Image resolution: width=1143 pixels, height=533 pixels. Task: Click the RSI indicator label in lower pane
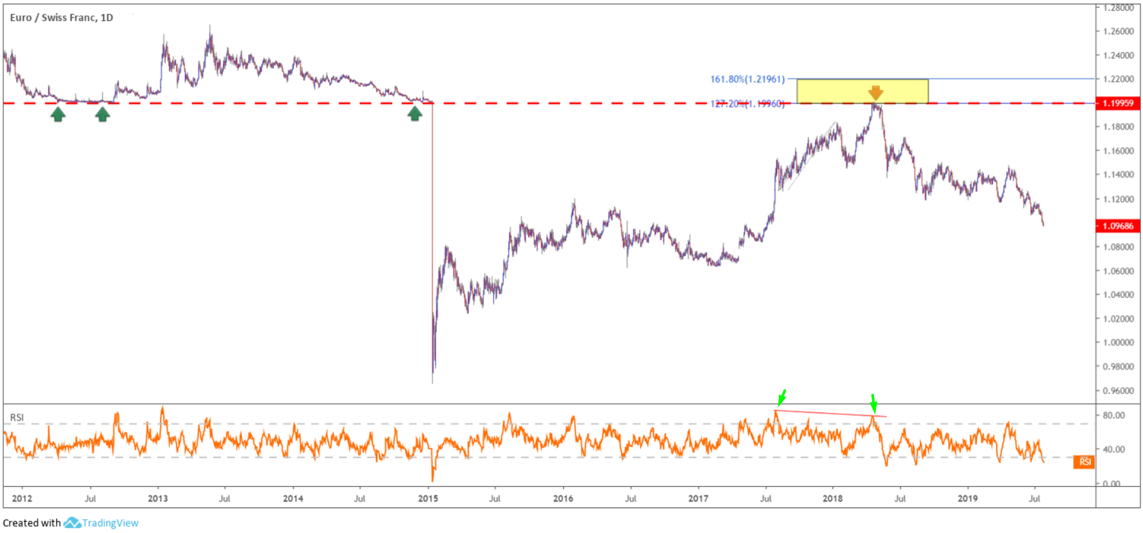point(17,417)
